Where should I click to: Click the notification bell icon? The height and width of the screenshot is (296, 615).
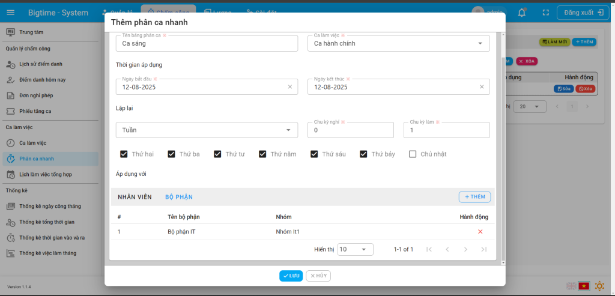point(522,13)
